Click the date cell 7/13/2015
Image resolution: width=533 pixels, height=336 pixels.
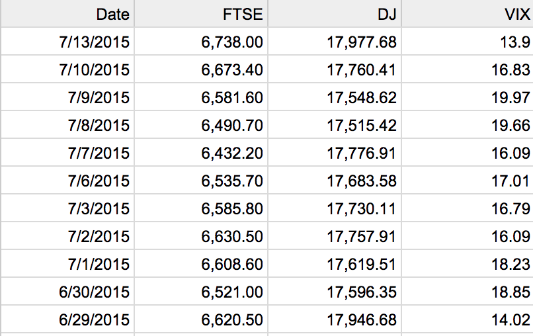click(x=67, y=42)
